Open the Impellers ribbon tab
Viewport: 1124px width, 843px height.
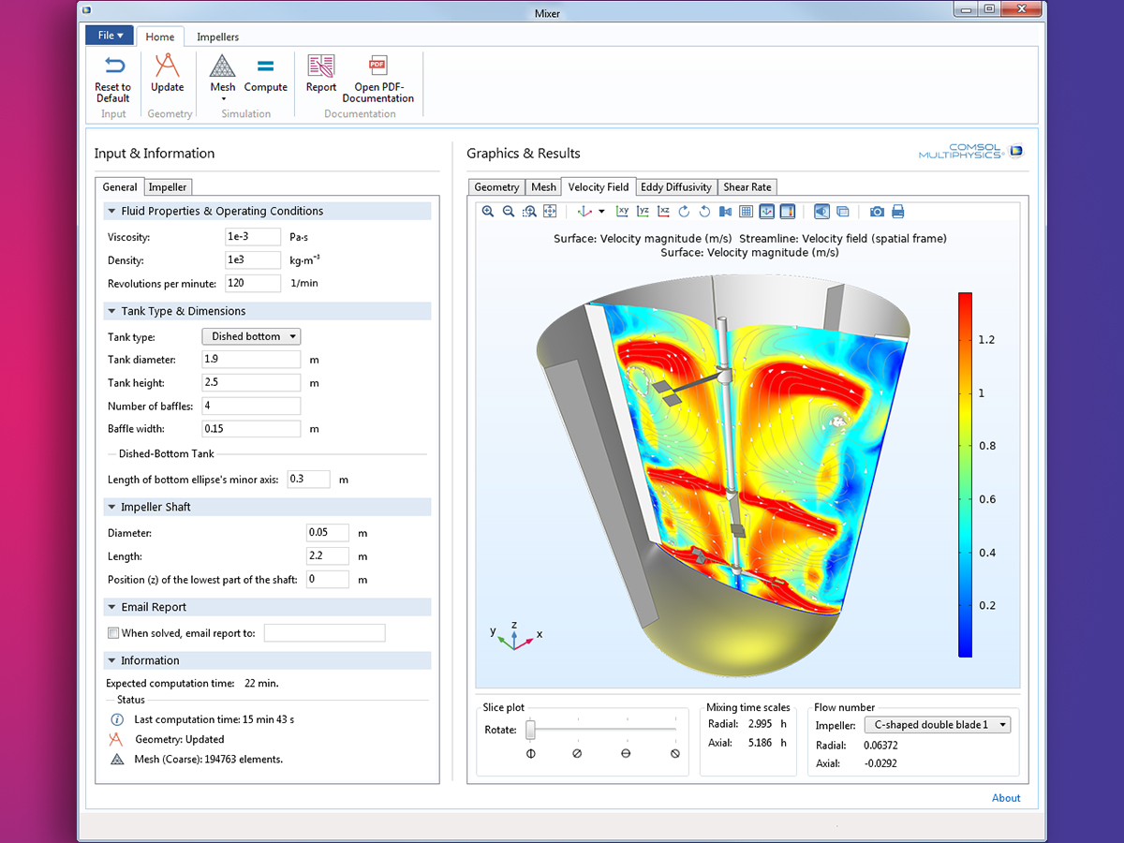point(217,37)
